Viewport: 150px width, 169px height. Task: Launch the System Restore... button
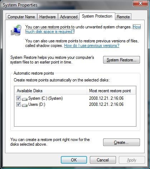pos(121,60)
